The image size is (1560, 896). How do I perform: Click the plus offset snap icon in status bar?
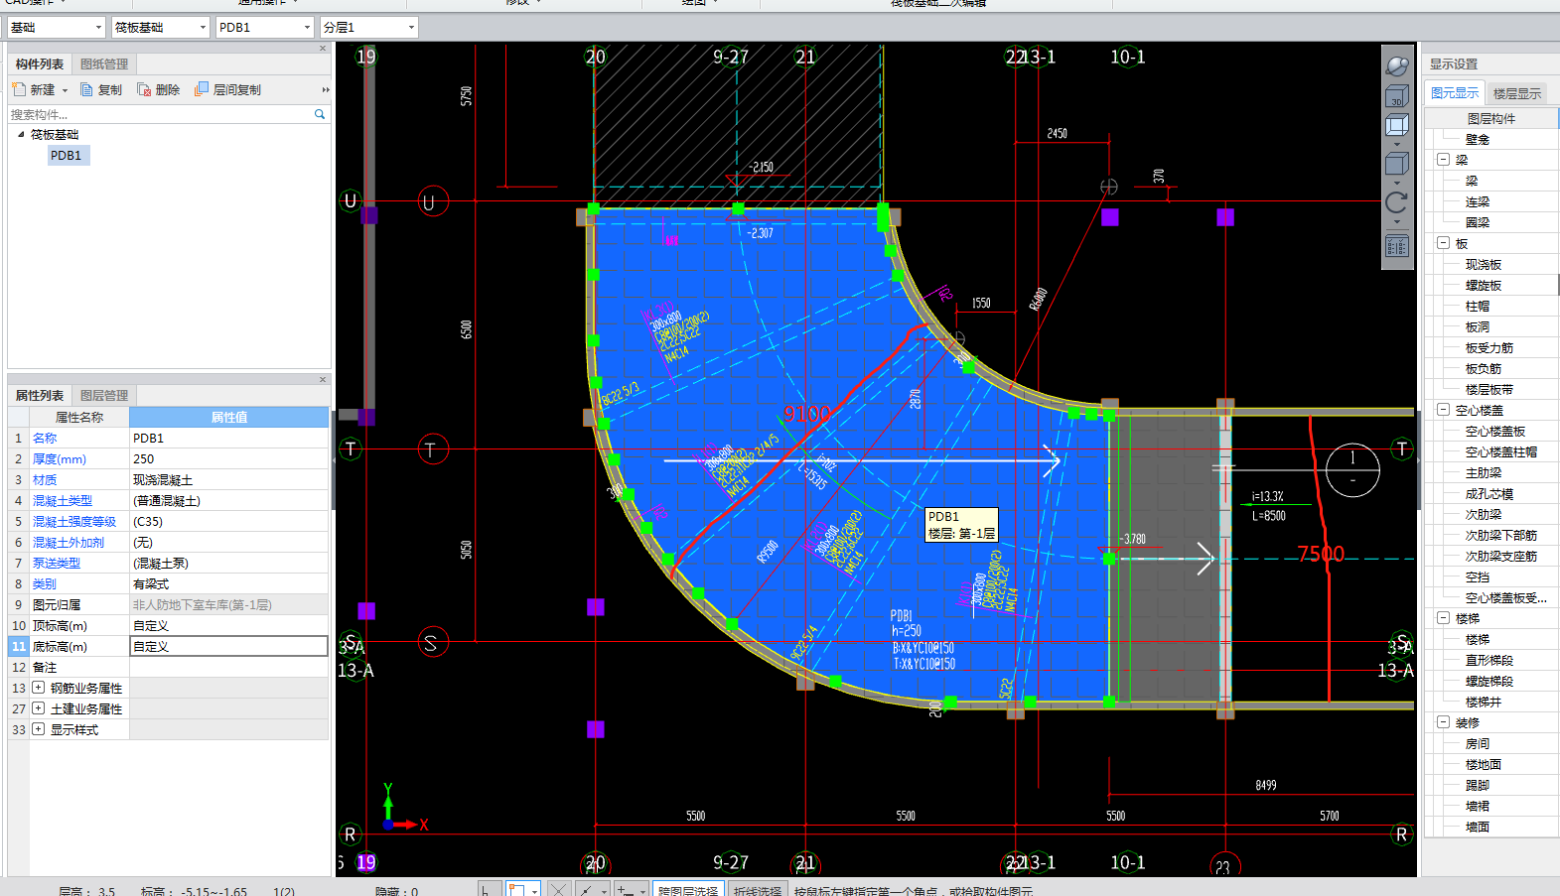pyautogui.click(x=624, y=890)
